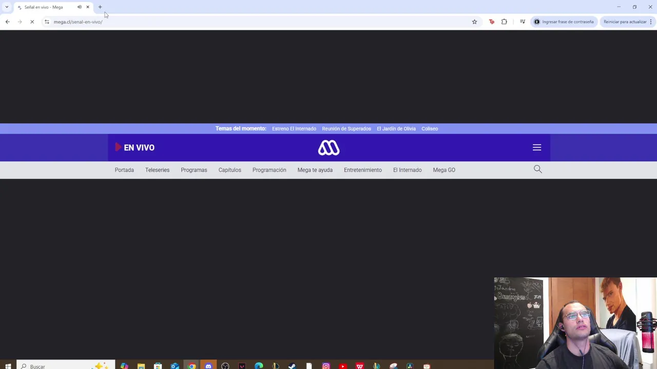Open YouTube from the taskbar
The width and height of the screenshot is (657, 369).
(343, 366)
